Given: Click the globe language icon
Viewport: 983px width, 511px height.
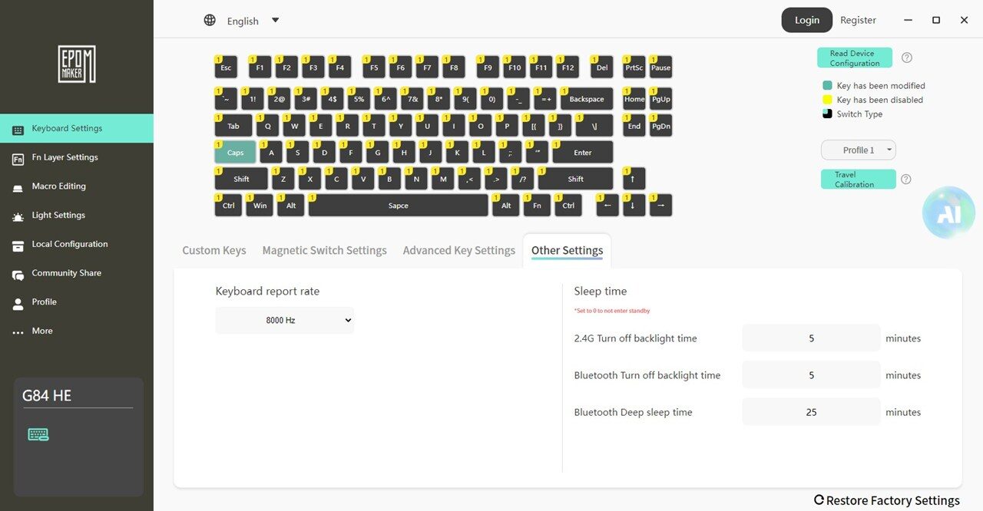Looking at the screenshot, I should 210,20.
